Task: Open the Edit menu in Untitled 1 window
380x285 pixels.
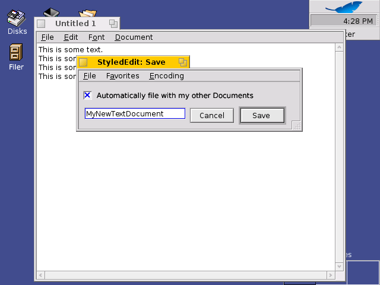Action: 71,37
